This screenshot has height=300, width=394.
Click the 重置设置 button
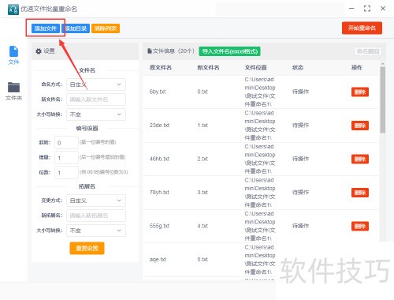(87, 248)
